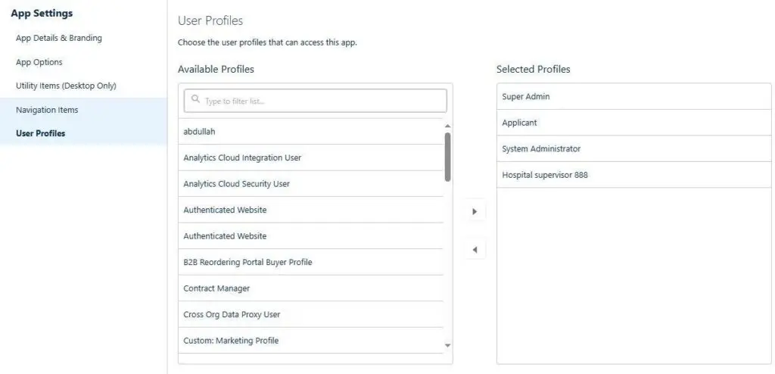Select Super Admin in Selected Profiles
Image resolution: width=775 pixels, height=374 pixels.
tap(526, 97)
